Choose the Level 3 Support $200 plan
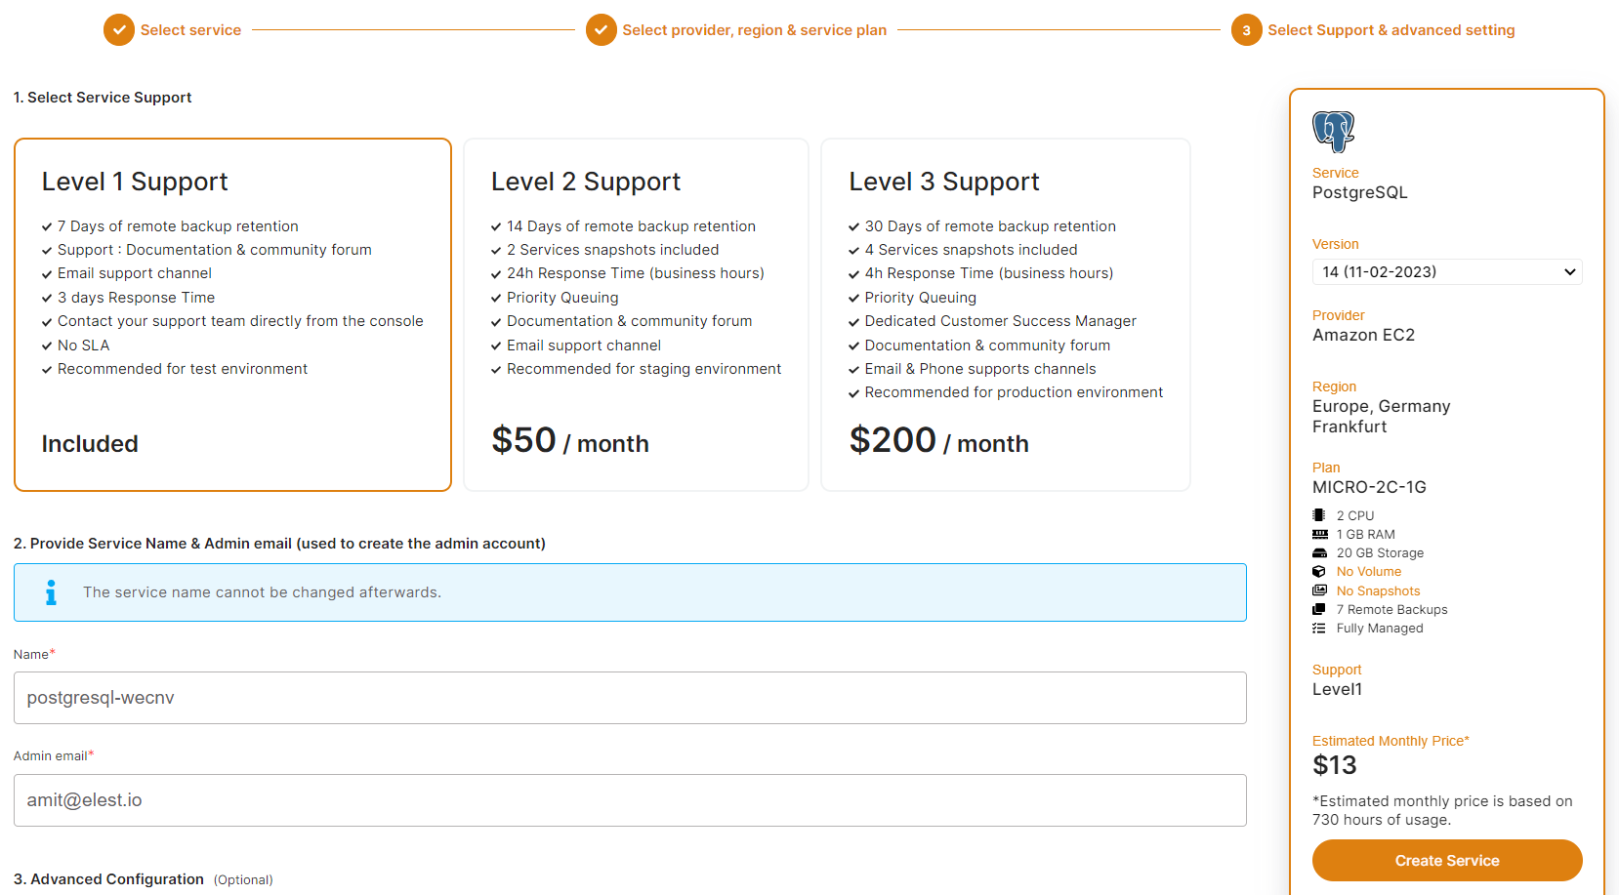 [1005, 314]
